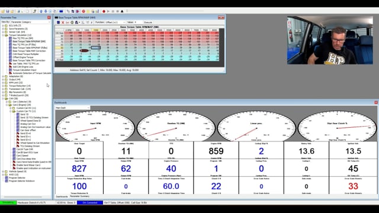The height and width of the screenshot is (213, 379).
Task: Click the blue EA Connected status indicator
Action: 90,202
